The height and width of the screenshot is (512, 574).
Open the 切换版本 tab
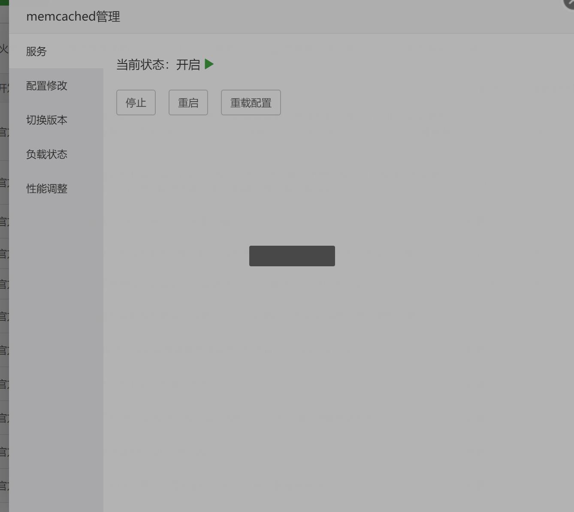coord(56,120)
